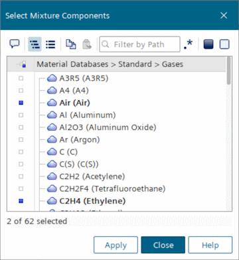Switch to flat list view icon
This screenshot has height=260, width=239.
[50, 44]
